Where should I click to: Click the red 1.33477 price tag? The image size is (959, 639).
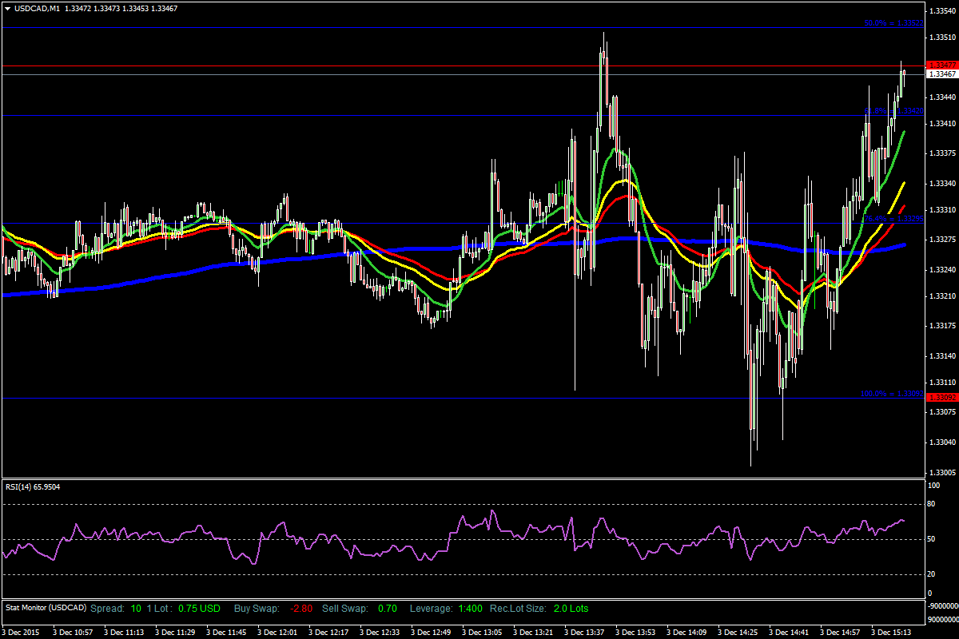[x=942, y=65]
